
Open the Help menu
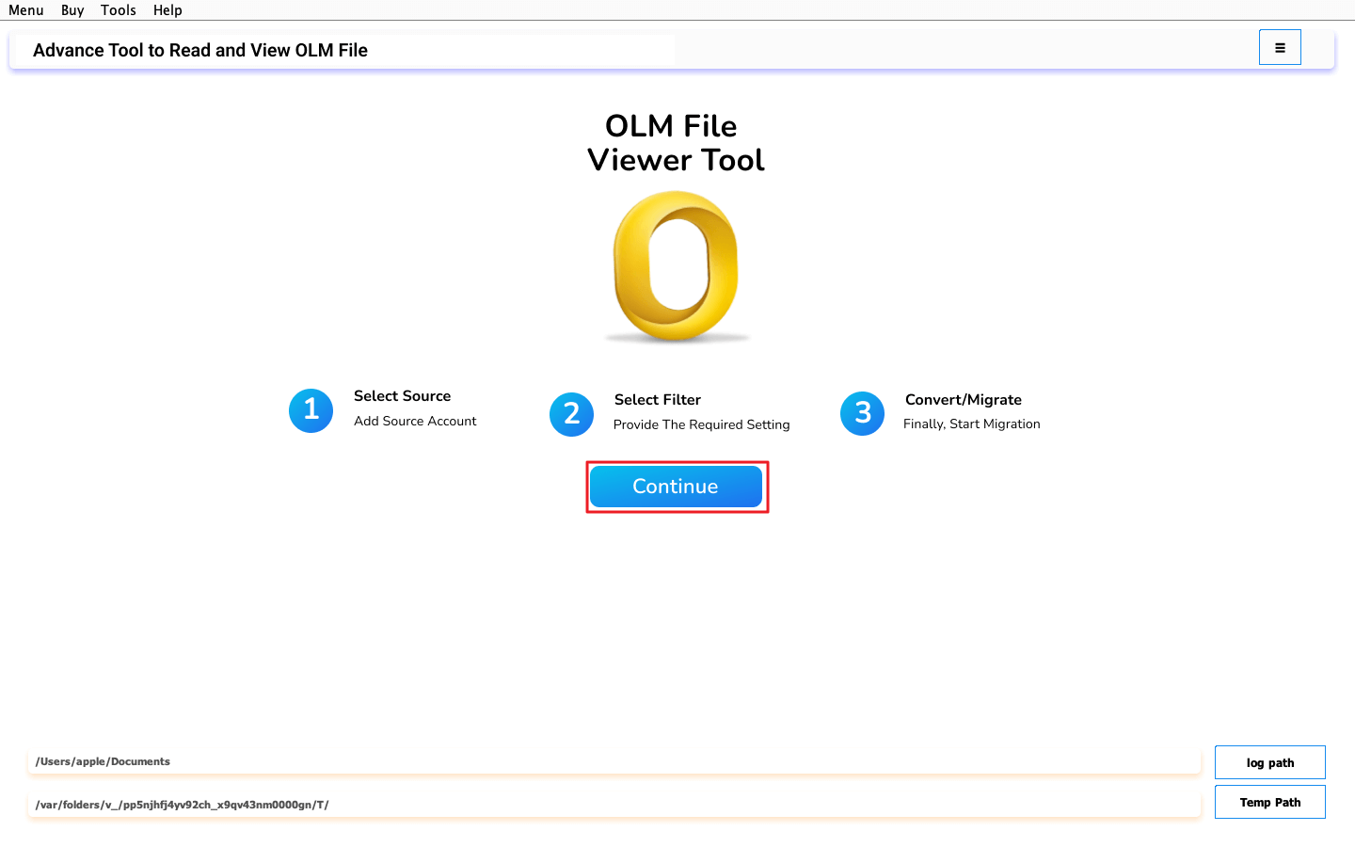click(167, 10)
